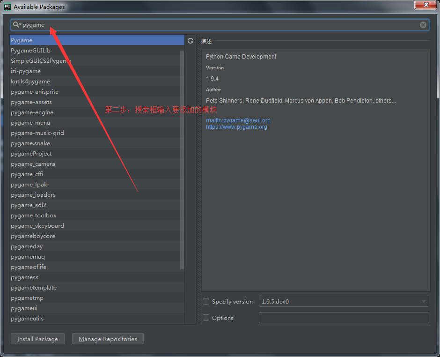Enable the Options checkbox

tap(206, 318)
